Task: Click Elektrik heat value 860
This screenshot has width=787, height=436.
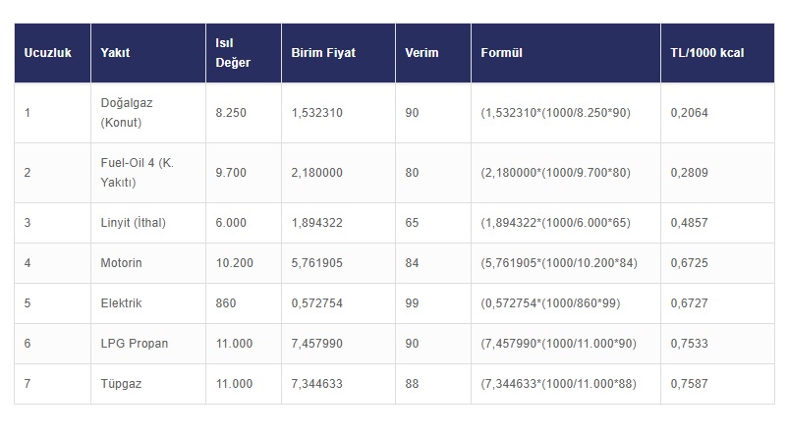Action: tap(226, 303)
